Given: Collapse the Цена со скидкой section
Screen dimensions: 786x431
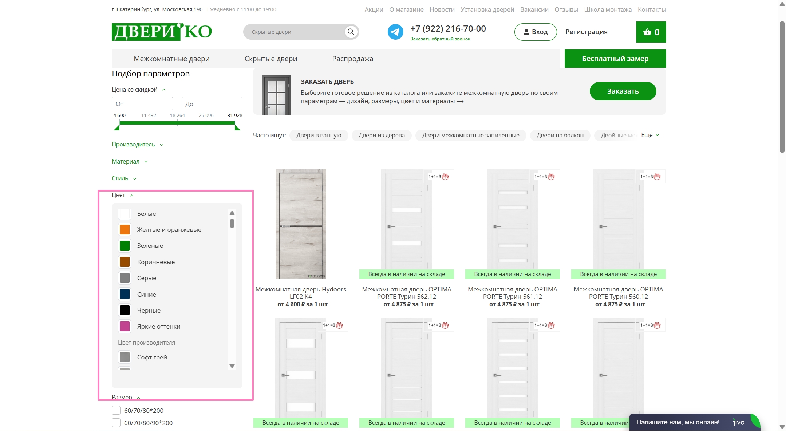Looking at the screenshot, I should (x=139, y=90).
